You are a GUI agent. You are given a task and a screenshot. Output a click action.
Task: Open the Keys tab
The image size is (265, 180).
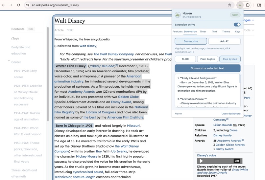pos(237,32)
